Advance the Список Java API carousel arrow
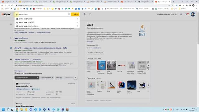Image resolution: width=199 pixels, height=112 pixels. click(148, 65)
